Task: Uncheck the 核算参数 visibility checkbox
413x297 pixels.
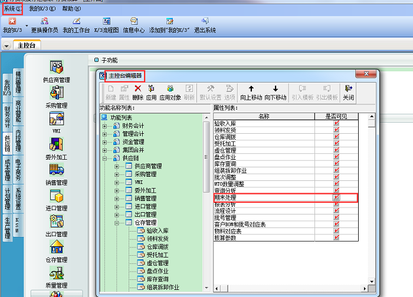Action: pos(337,237)
